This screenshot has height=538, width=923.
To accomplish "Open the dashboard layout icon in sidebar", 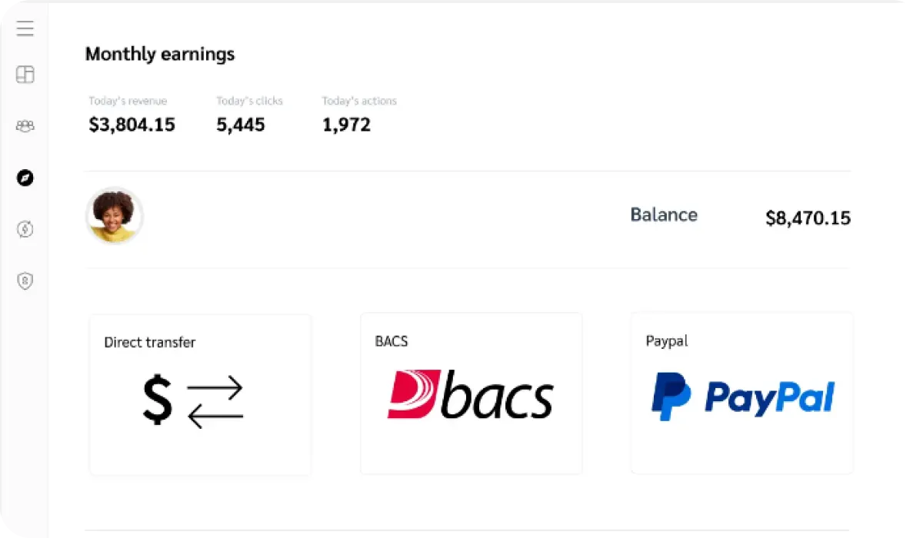I will pyautogui.click(x=25, y=75).
